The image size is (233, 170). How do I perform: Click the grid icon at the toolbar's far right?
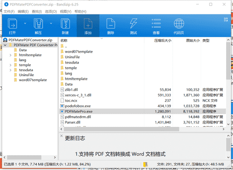[x=226, y=19]
